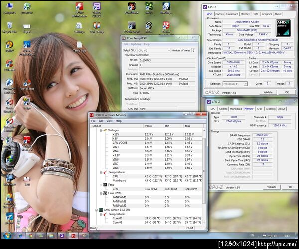This screenshot has width=299, height=249.
Task: Open TeamSpeak 3 Client shortcut
Action: pyautogui.click(x=10, y=144)
